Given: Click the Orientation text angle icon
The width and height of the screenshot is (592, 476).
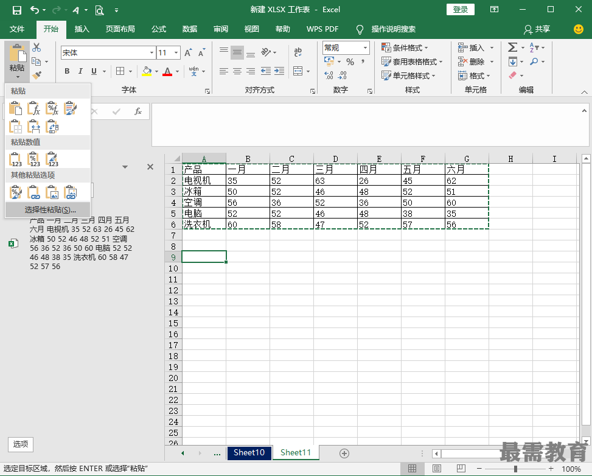Looking at the screenshot, I should point(266,52).
